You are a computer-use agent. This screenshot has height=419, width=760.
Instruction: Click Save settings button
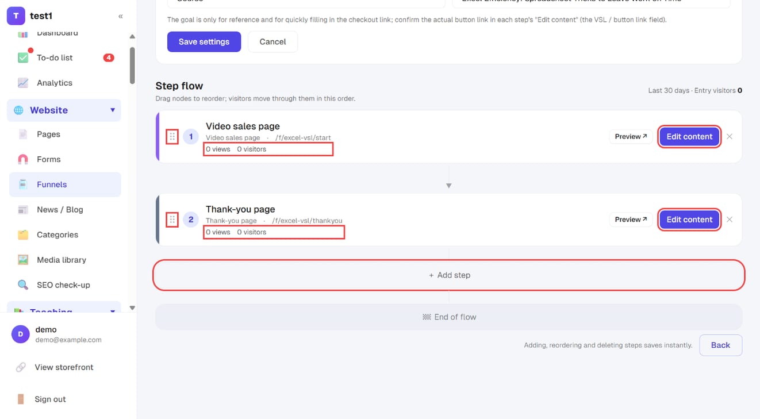204,42
